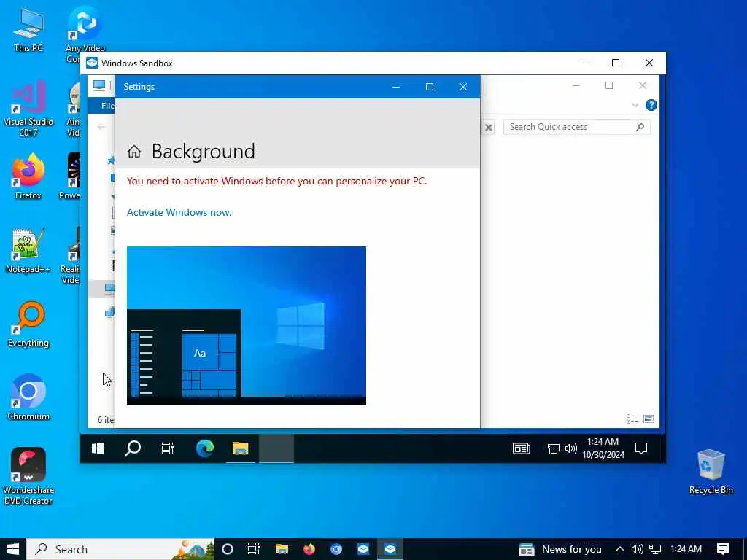
Task: Open host File Explorer taskbar icon
Action: (x=282, y=549)
